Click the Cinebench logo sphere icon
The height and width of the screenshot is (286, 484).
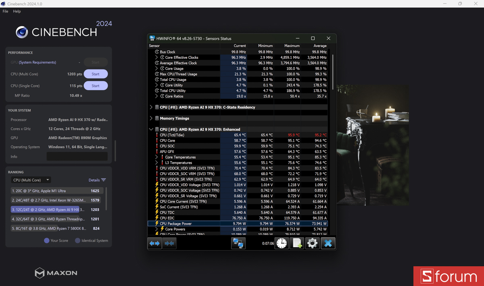pyautogui.click(x=22, y=32)
